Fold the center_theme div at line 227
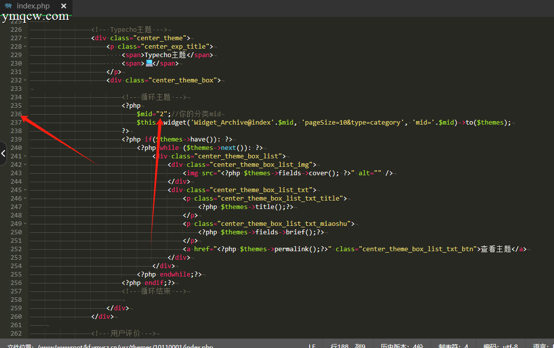This screenshot has height=348, width=554. pyautogui.click(x=25, y=38)
